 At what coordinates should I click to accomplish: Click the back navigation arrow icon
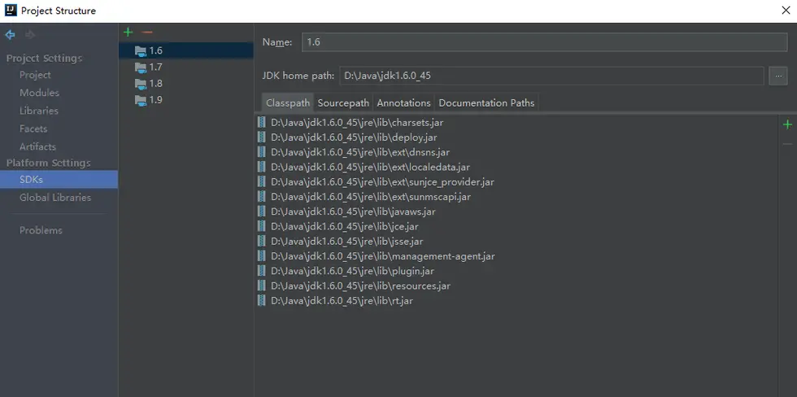tap(10, 34)
